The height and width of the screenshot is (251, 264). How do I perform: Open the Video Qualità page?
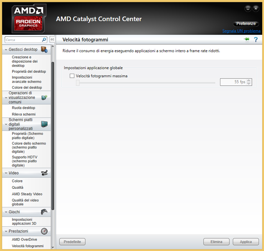click(x=18, y=187)
